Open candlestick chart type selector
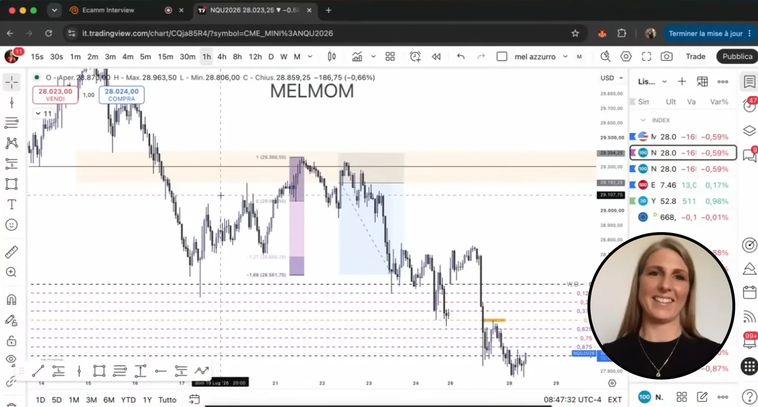This screenshot has width=758, height=407. coord(332,57)
